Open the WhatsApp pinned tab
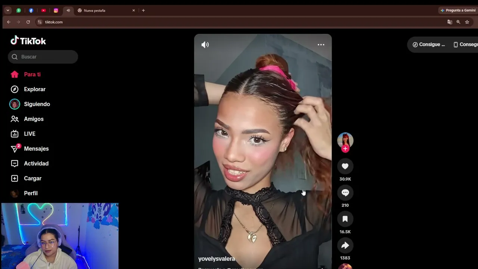478x269 pixels. pyautogui.click(x=19, y=10)
